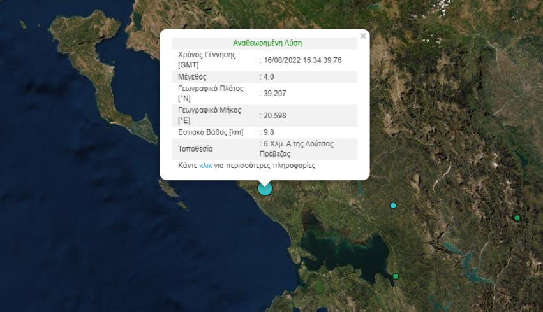This screenshot has width=543, height=312.
Task: Click the focal depth value 9.8
Action: (x=271, y=132)
